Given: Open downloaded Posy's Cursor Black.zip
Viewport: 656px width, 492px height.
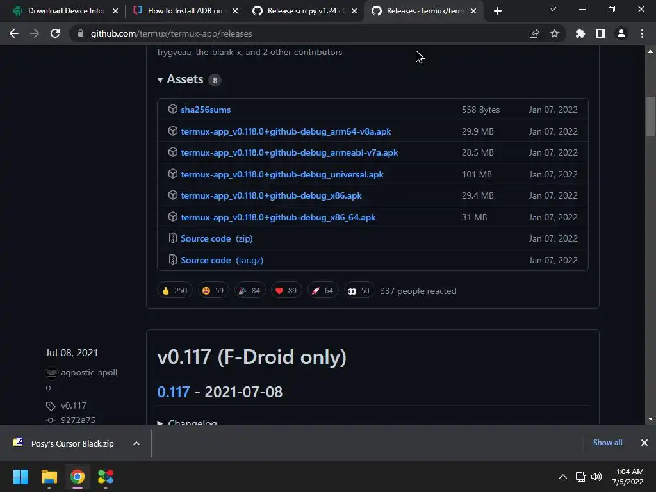Looking at the screenshot, I should coord(72,443).
